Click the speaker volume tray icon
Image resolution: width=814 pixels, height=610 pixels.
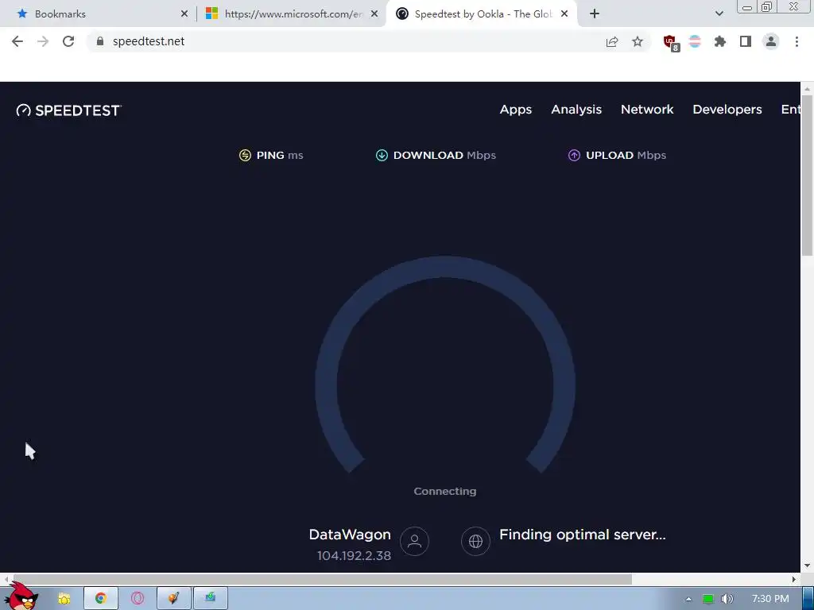[x=727, y=599]
